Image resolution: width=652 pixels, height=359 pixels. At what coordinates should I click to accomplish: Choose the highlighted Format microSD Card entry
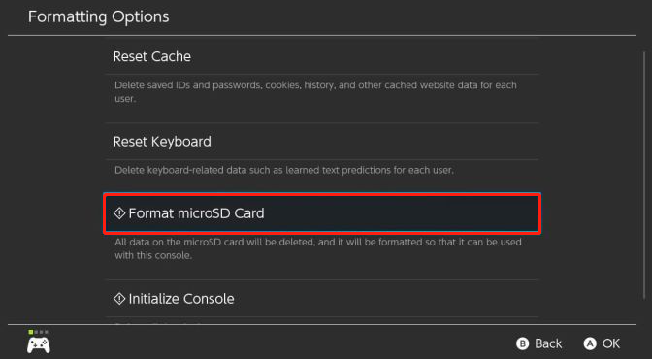[322, 213]
